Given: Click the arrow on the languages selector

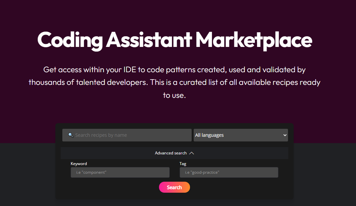Looking at the screenshot, I should pos(285,135).
